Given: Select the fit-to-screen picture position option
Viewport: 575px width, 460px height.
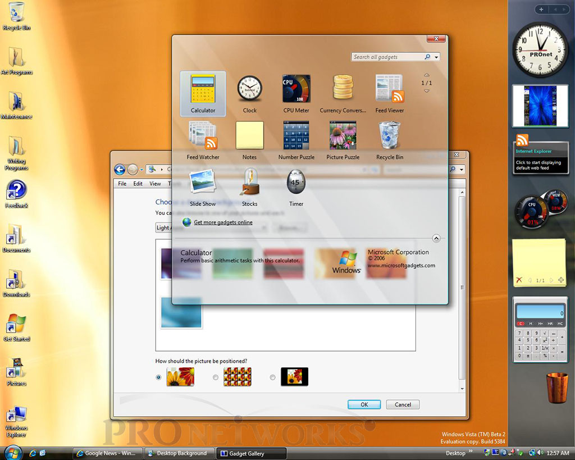Looking at the screenshot, I should point(159,377).
